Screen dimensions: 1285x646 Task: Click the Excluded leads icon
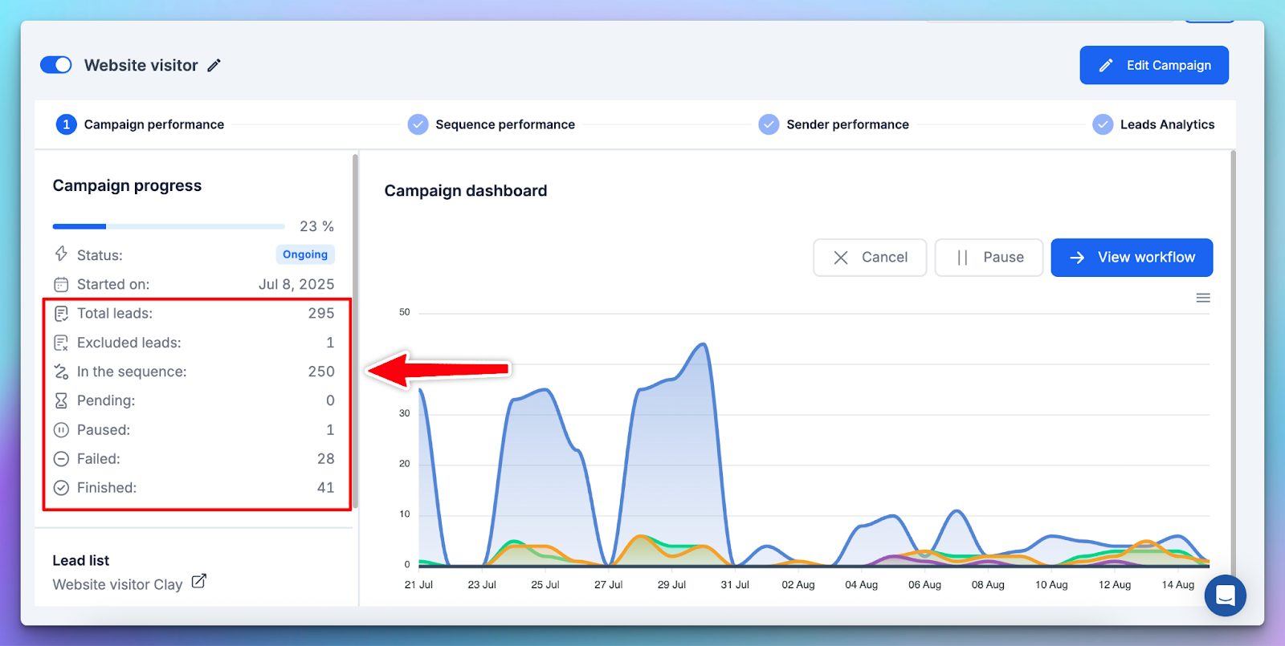pos(61,343)
